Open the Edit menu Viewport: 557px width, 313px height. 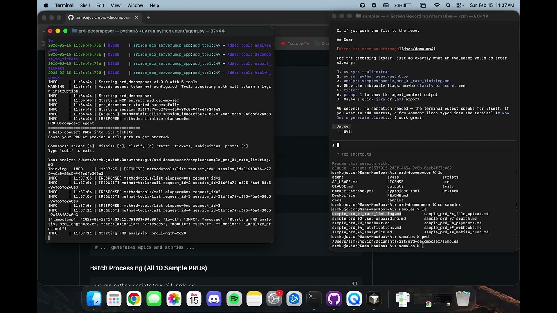click(x=100, y=5)
